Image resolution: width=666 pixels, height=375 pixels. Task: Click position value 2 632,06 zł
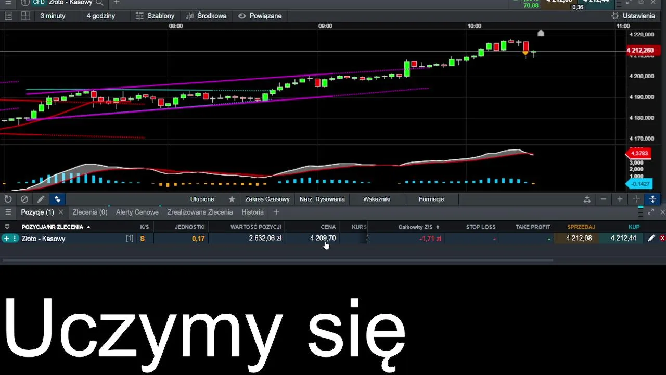coord(265,238)
